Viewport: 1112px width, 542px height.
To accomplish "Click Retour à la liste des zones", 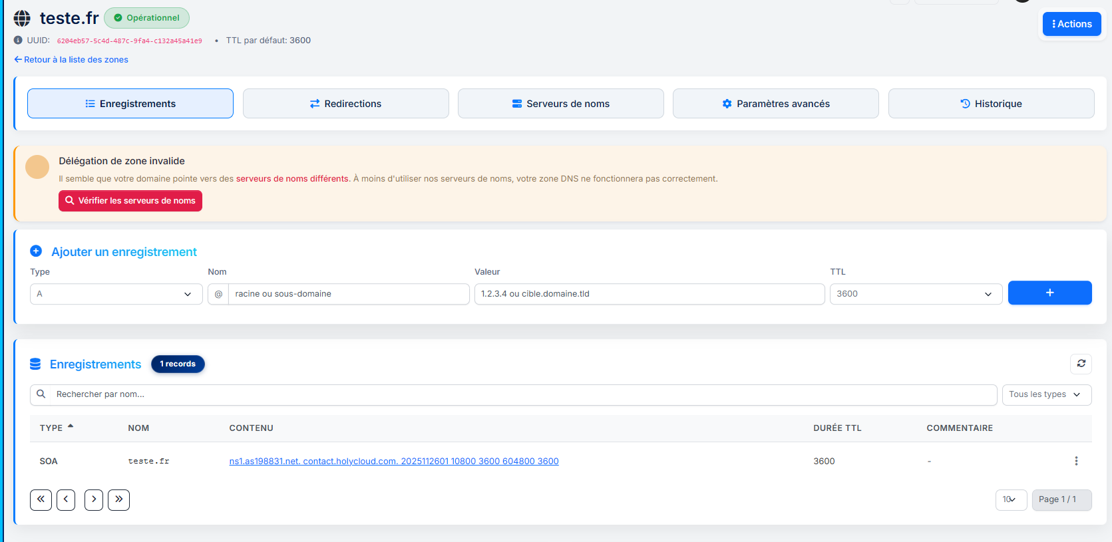I will [x=71, y=60].
